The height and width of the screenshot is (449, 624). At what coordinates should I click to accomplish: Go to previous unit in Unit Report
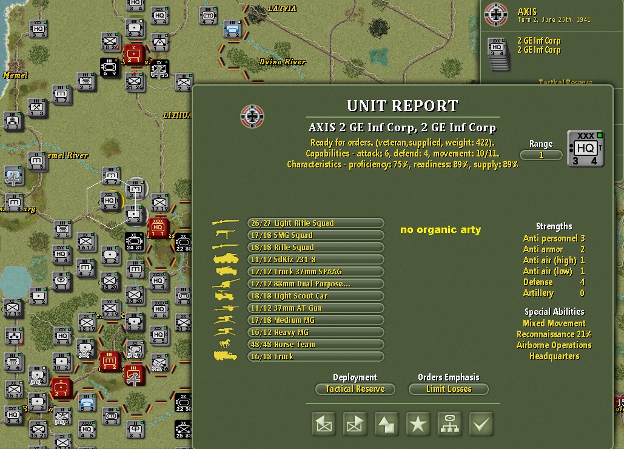[324, 424]
